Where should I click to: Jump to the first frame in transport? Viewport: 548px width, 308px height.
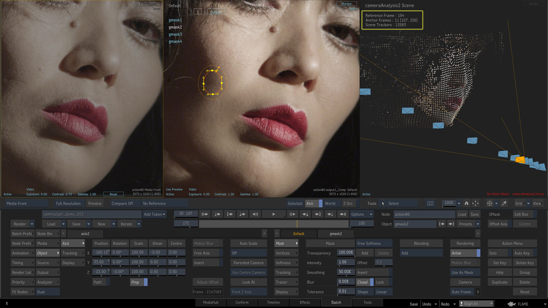[x=205, y=214]
